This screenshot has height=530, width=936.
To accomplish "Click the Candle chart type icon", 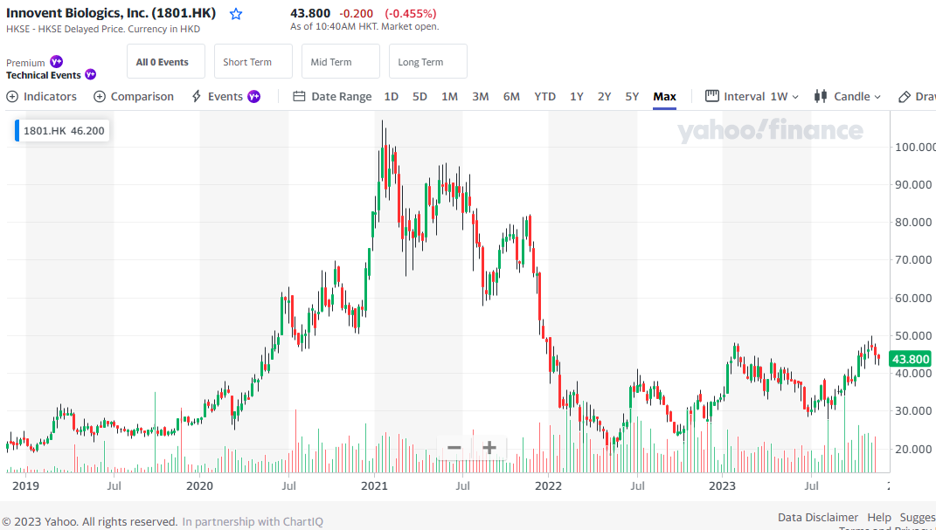I will pyautogui.click(x=820, y=97).
